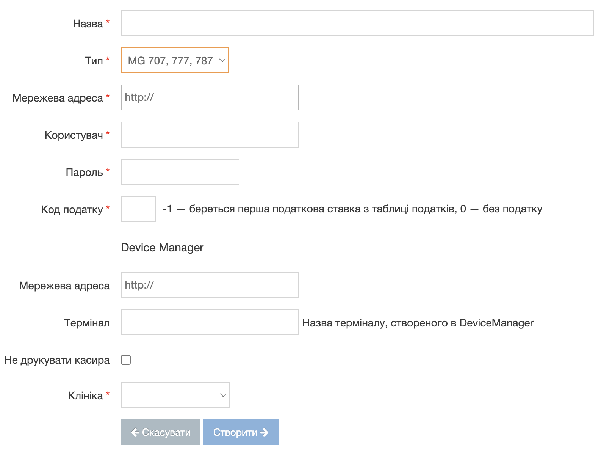
Task: Click the left arrow icon on Скасувати
Action: [x=135, y=432]
